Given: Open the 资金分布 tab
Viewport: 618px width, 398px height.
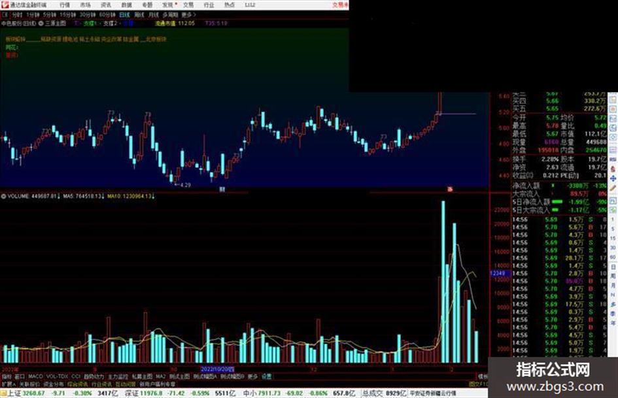Looking at the screenshot, I should pos(54,384).
